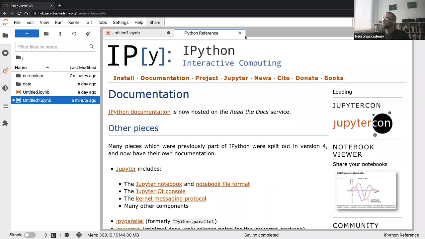Open the notebook file format link

coord(223,184)
